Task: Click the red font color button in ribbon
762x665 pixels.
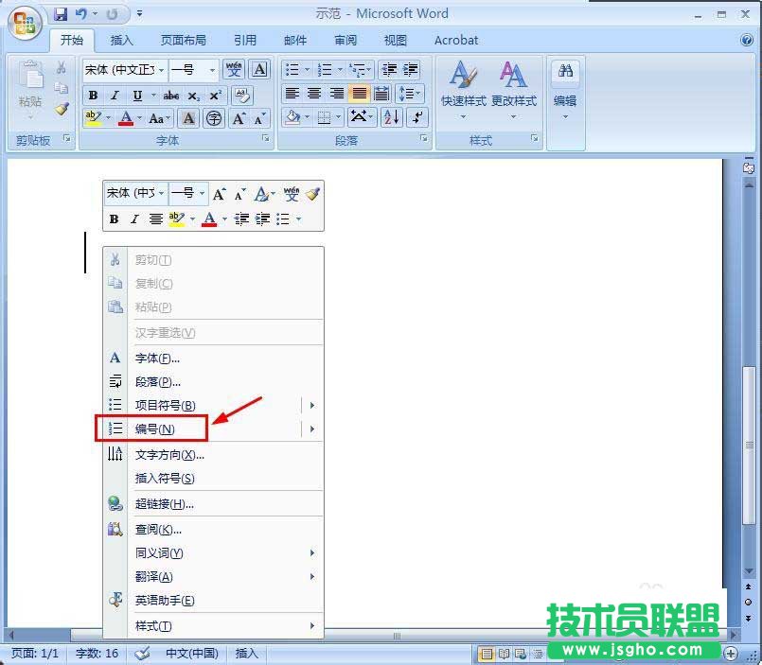Action: 126,118
